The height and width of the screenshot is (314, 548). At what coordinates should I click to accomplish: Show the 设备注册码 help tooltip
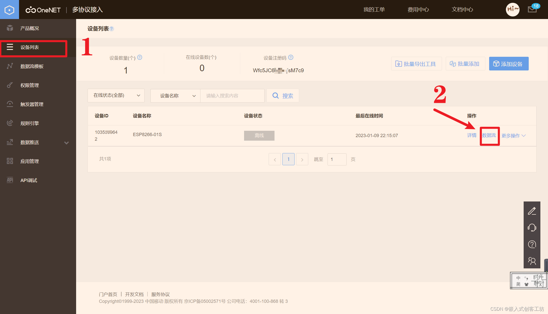291,58
